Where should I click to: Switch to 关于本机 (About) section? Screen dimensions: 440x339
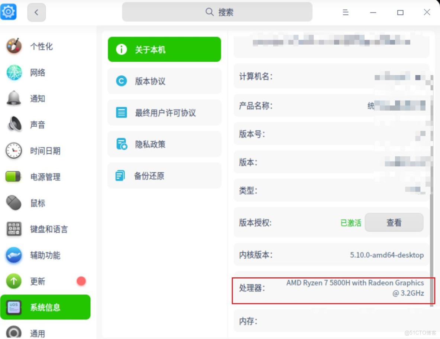164,49
